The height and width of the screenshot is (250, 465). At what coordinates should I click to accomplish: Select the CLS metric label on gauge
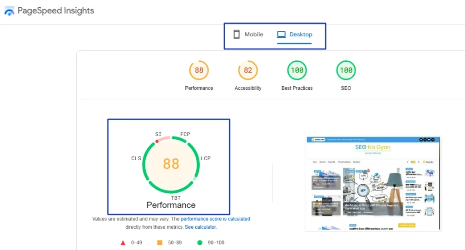tap(136, 158)
